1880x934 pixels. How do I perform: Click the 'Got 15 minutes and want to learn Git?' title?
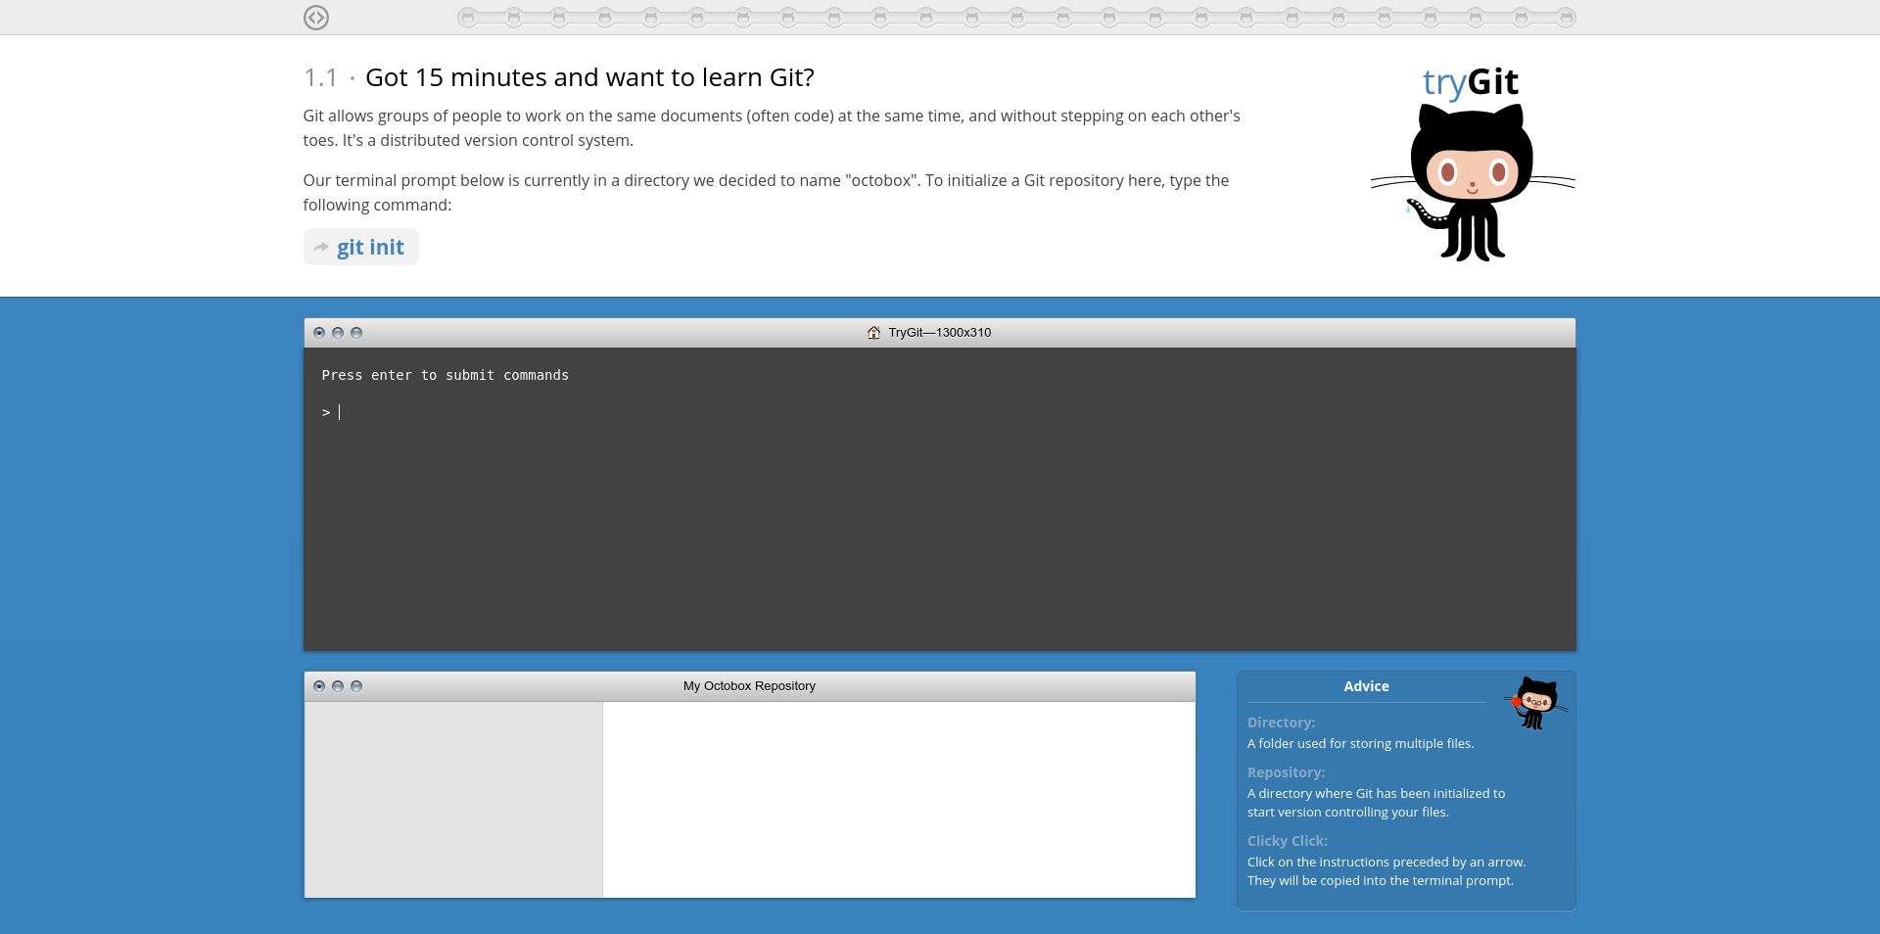(589, 77)
